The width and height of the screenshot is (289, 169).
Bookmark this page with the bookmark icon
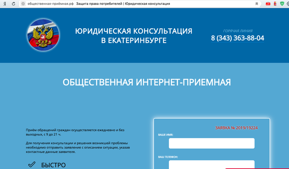pos(256,3)
